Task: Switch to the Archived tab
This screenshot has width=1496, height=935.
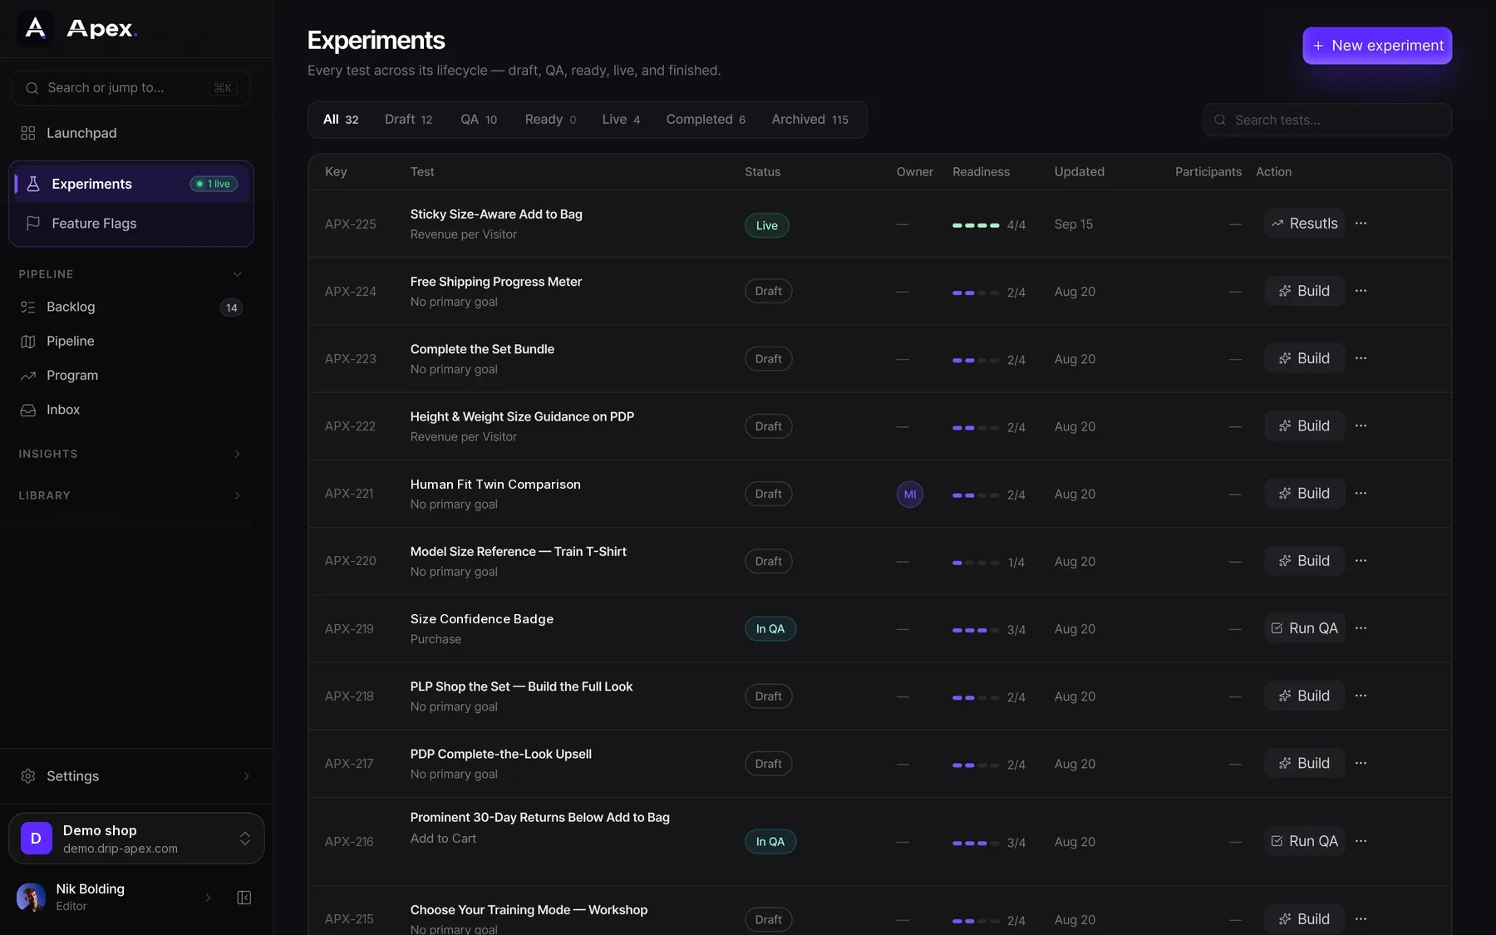Action: point(810,120)
